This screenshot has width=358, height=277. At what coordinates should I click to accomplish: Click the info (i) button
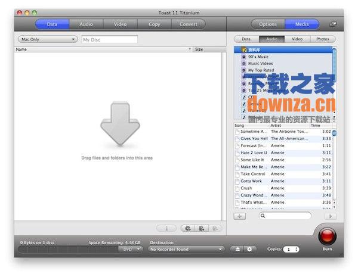click(166, 228)
